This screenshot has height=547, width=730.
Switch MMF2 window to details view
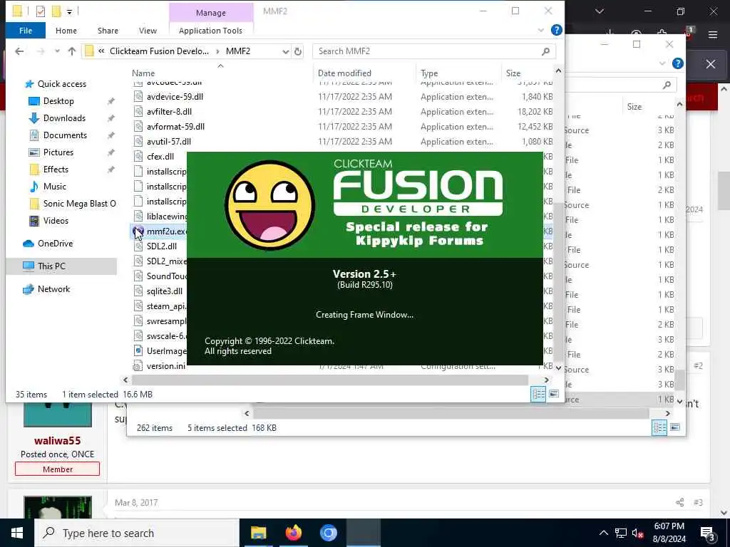(539, 395)
